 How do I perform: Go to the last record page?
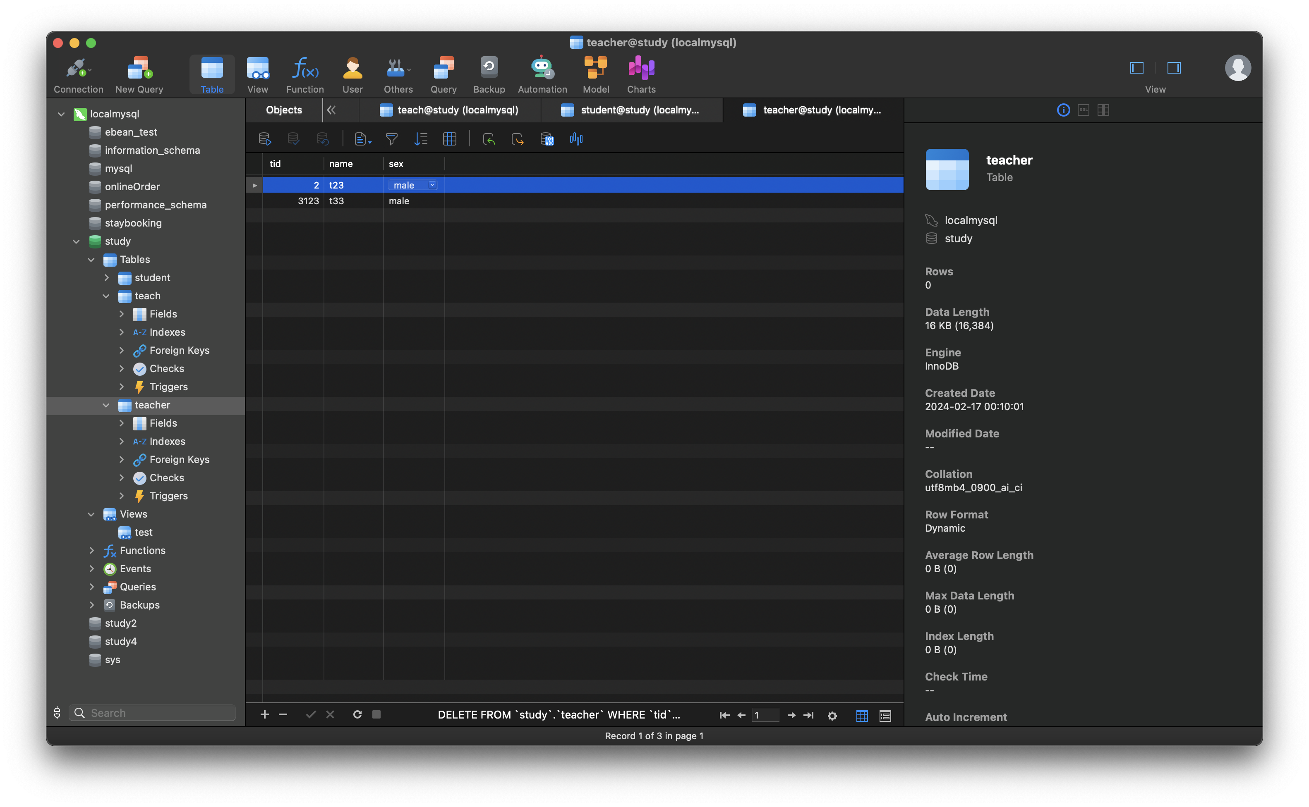point(808,715)
